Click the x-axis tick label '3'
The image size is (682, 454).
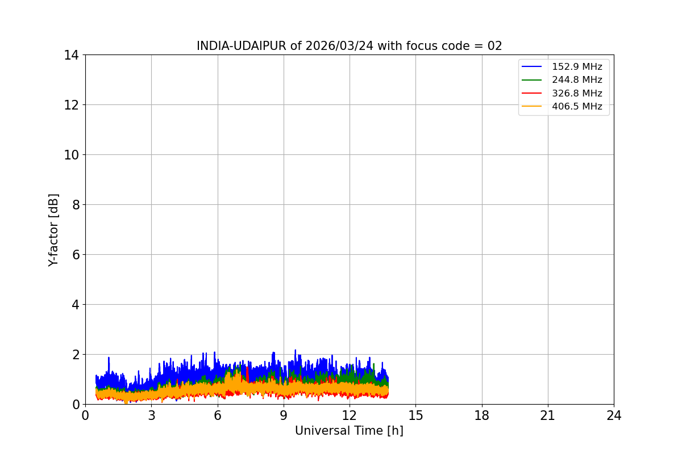(151, 415)
